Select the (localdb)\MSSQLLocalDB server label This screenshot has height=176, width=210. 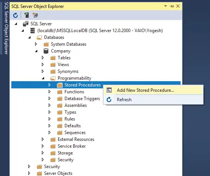[100, 31]
